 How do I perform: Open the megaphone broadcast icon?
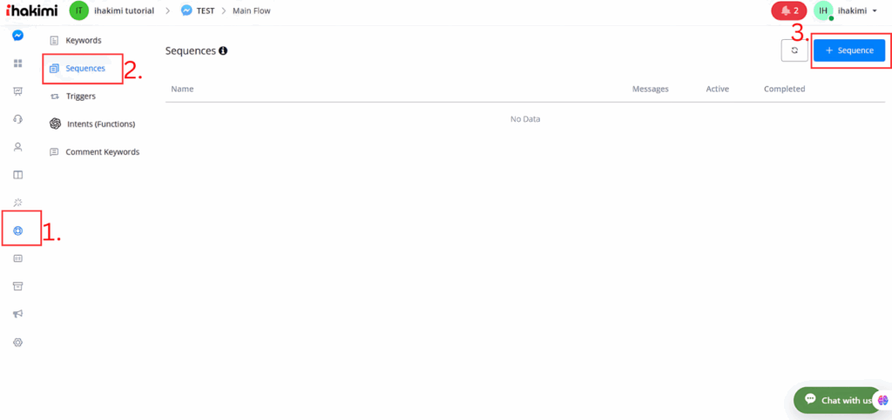[x=18, y=314]
